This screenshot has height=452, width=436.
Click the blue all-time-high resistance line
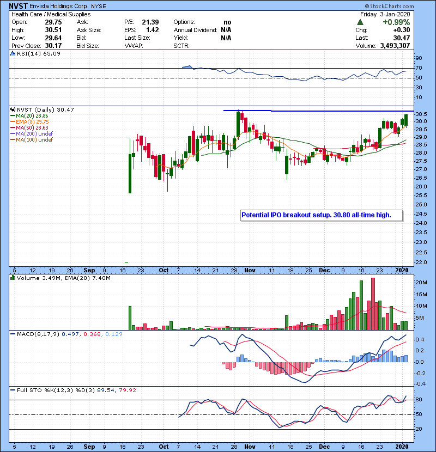[318, 111]
